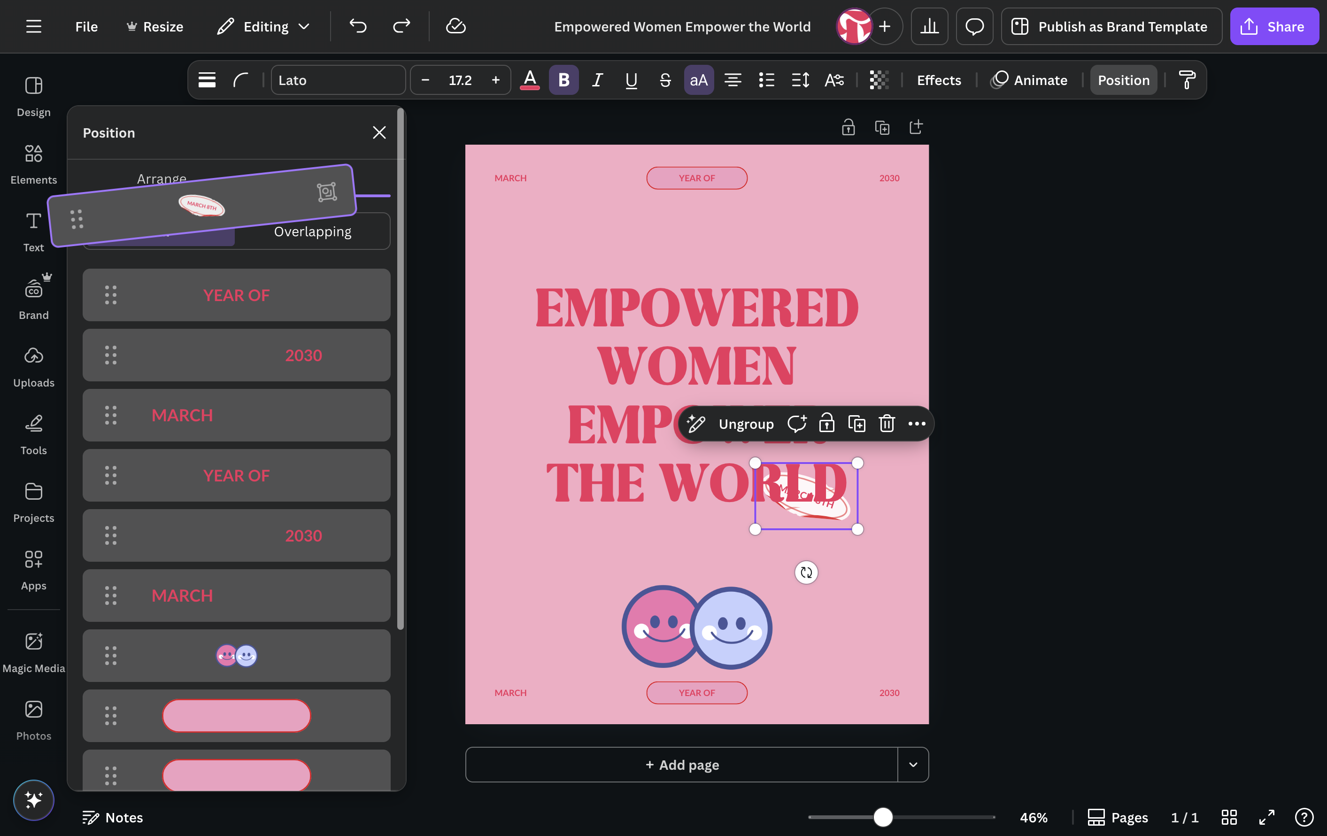Screen dimensions: 1327x836
Task: Open grid view of pages
Action: pyautogui.click(x=1229, y=817)
